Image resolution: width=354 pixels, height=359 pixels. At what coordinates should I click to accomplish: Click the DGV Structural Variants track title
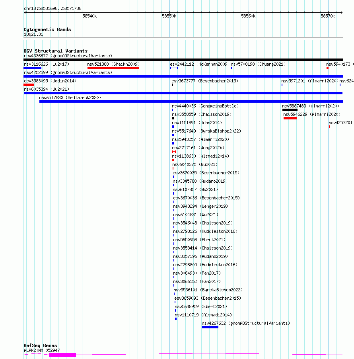(x=56, y=51)
